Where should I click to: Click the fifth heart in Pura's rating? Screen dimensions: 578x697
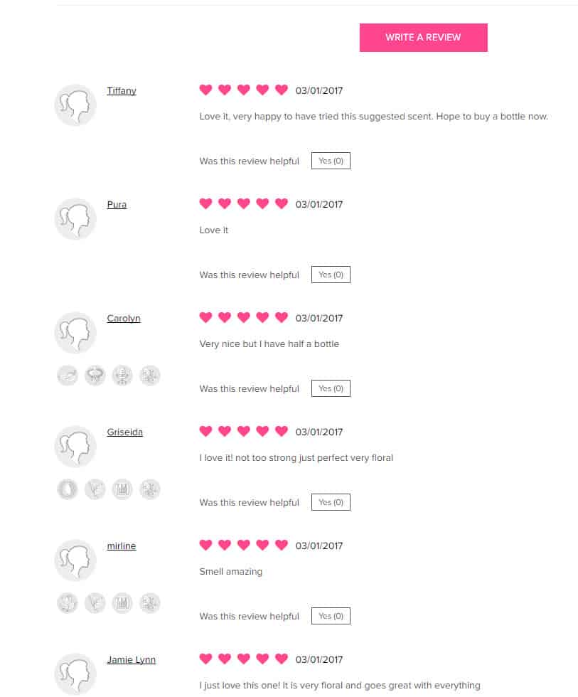tap(282, 204)
